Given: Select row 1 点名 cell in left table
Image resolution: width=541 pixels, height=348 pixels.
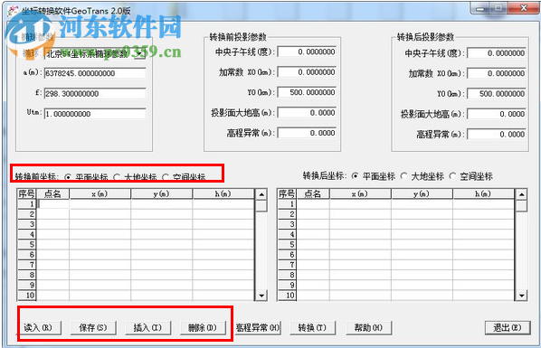Looking at the screenshot, I should pyautogui.click(x=52, y=204).
